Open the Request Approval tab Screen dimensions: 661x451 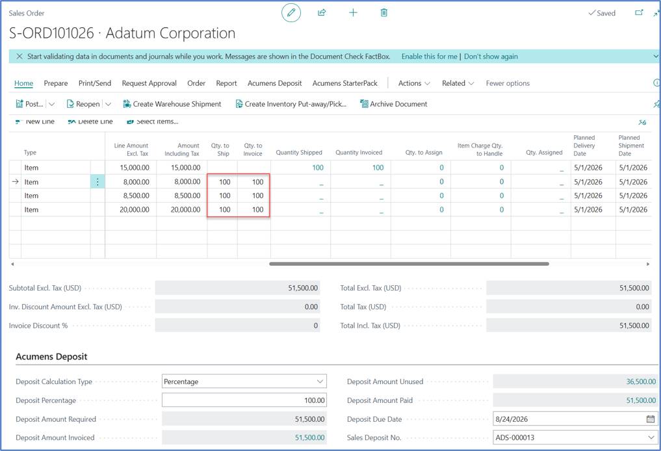coord(149,83)
